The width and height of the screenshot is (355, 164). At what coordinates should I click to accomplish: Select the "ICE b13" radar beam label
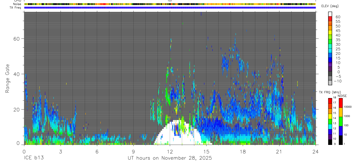[x=34, y=158]
